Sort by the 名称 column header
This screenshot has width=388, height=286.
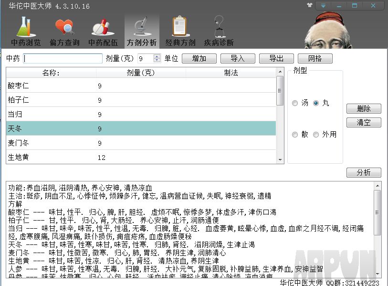51,73
